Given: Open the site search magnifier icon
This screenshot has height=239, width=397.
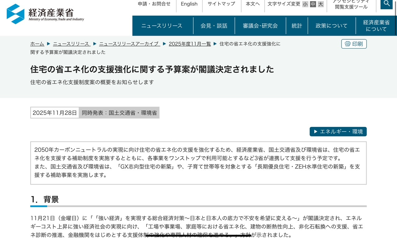Looking at the screenshot, I should [386, 4].
